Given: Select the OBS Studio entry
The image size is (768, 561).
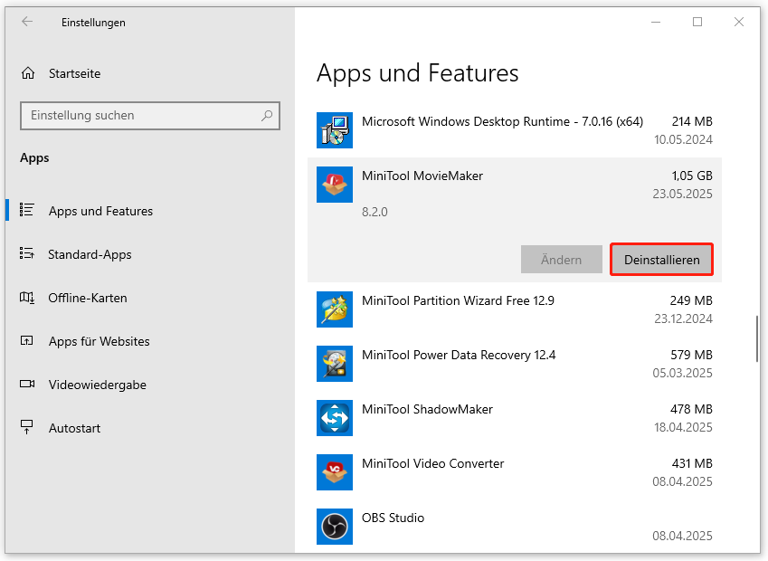Looking at the screenshot, I should (515, 527).
